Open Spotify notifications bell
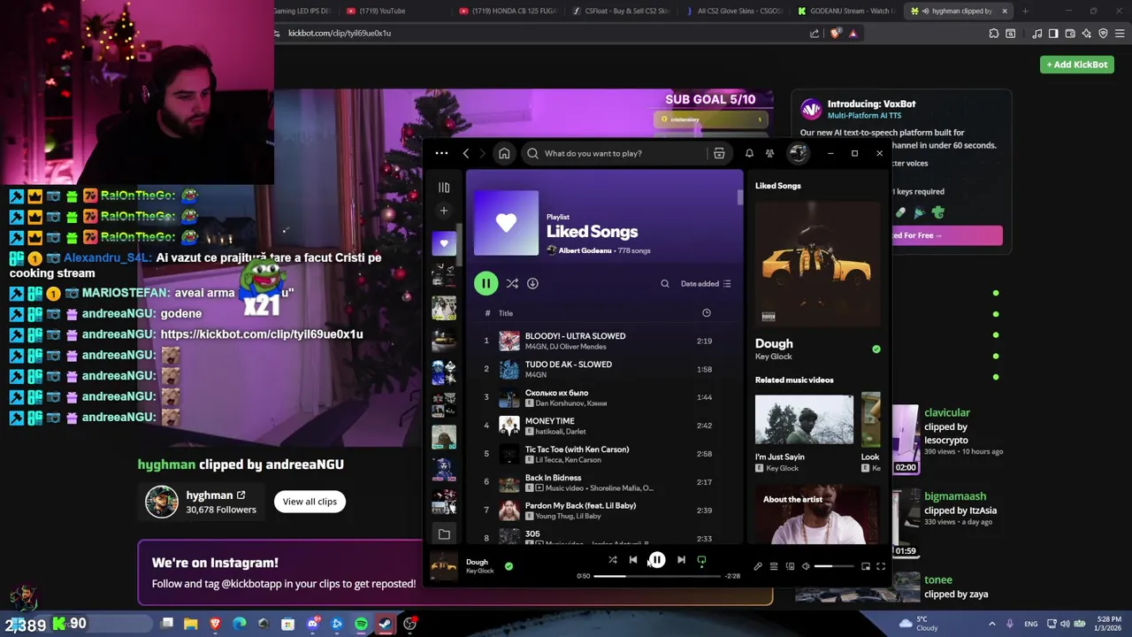Screen dimensions: 1132x637 click(x=749, y=153)
